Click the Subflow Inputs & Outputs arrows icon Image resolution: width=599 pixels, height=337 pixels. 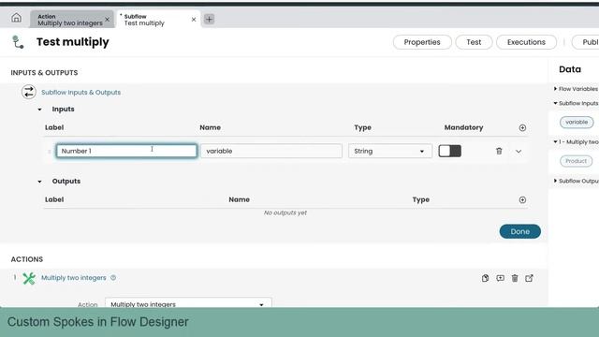(29, 92)
